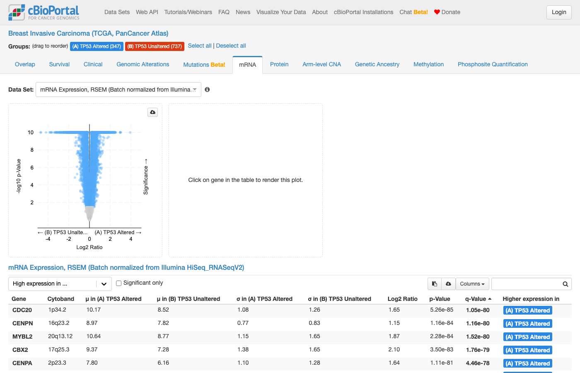Select the CDC20 gene row

click(x=290, y=310)
